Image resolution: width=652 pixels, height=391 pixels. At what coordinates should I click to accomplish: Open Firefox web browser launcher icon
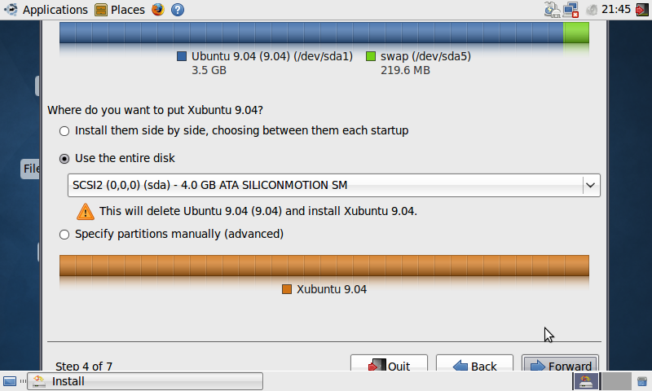coord(158,9)
